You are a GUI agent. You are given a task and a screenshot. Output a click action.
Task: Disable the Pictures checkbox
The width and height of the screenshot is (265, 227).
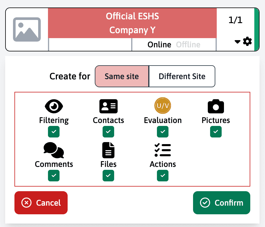coord(216,132)
